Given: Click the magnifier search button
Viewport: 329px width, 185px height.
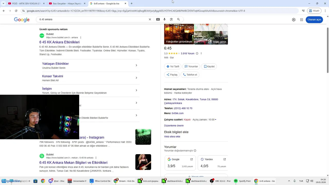Looking at the screenshot, I should [178, 20].
